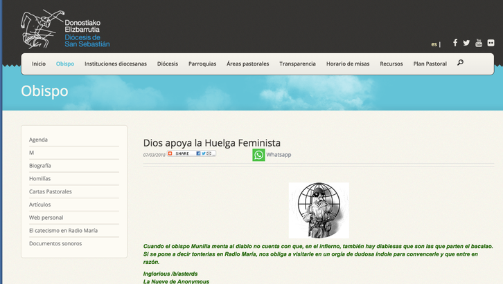Open the Transparencia menu item
This screenshot has height=284, width=503.
coord(297,64)
